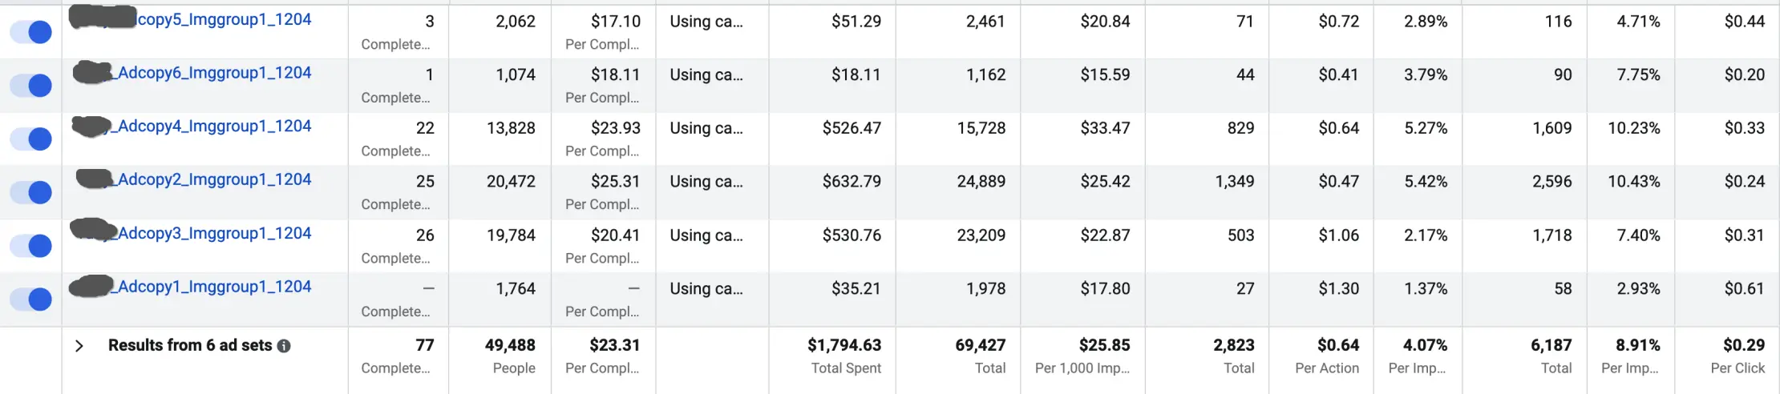Disable the Adcopy6_Imggroup1_1204 ad set switch
The height and width of the screenshot is (394, 1780).
31,86
